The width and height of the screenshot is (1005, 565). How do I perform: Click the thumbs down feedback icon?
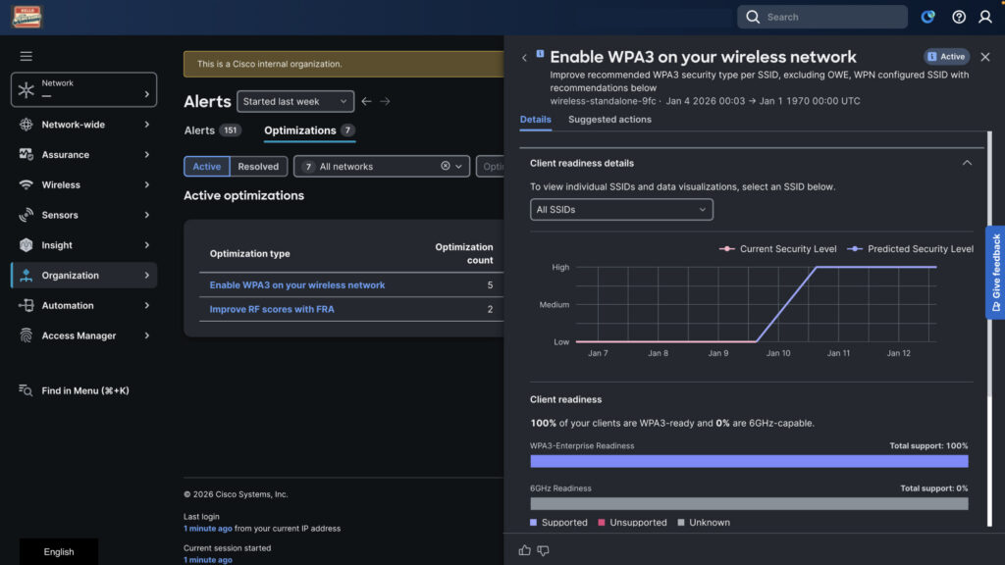pyautogui.click(x=543, y=550)
